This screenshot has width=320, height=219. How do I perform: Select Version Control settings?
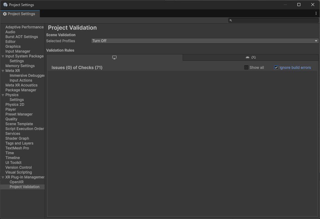tap(19, 168)
